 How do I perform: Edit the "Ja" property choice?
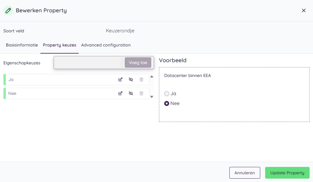coord(120,79)
